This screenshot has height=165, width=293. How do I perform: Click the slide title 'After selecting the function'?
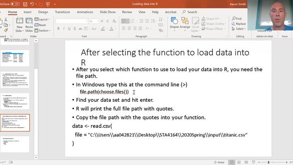click(x=165, y=57)
